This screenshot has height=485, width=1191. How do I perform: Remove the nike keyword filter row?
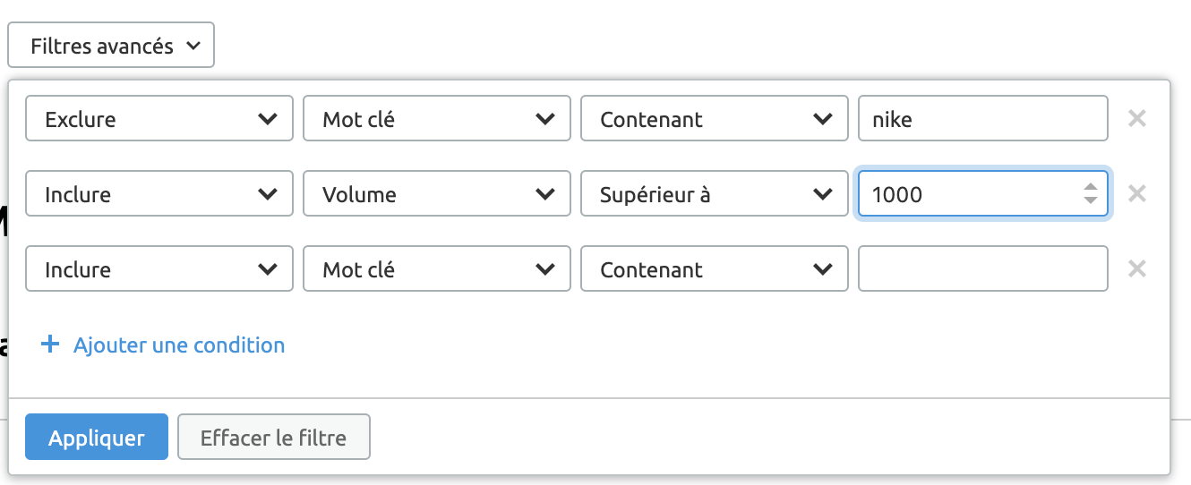pos(1136,118)
